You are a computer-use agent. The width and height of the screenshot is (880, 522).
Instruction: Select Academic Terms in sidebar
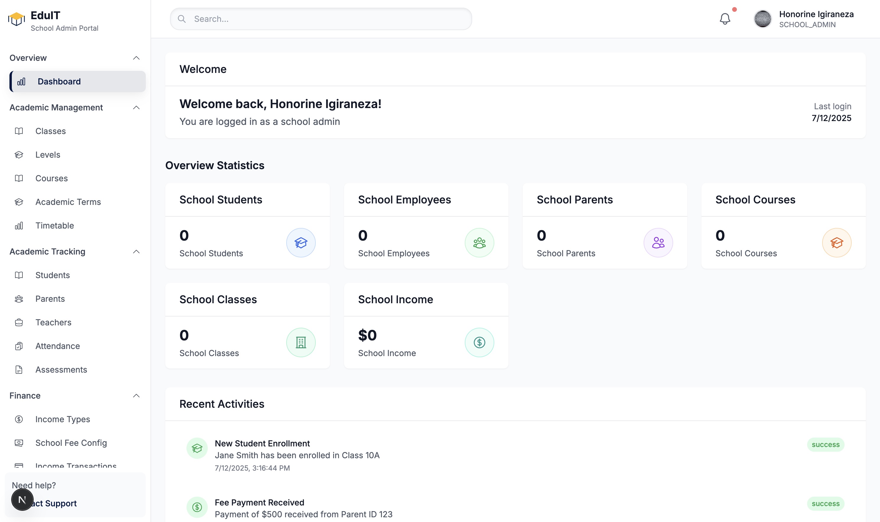68,202
